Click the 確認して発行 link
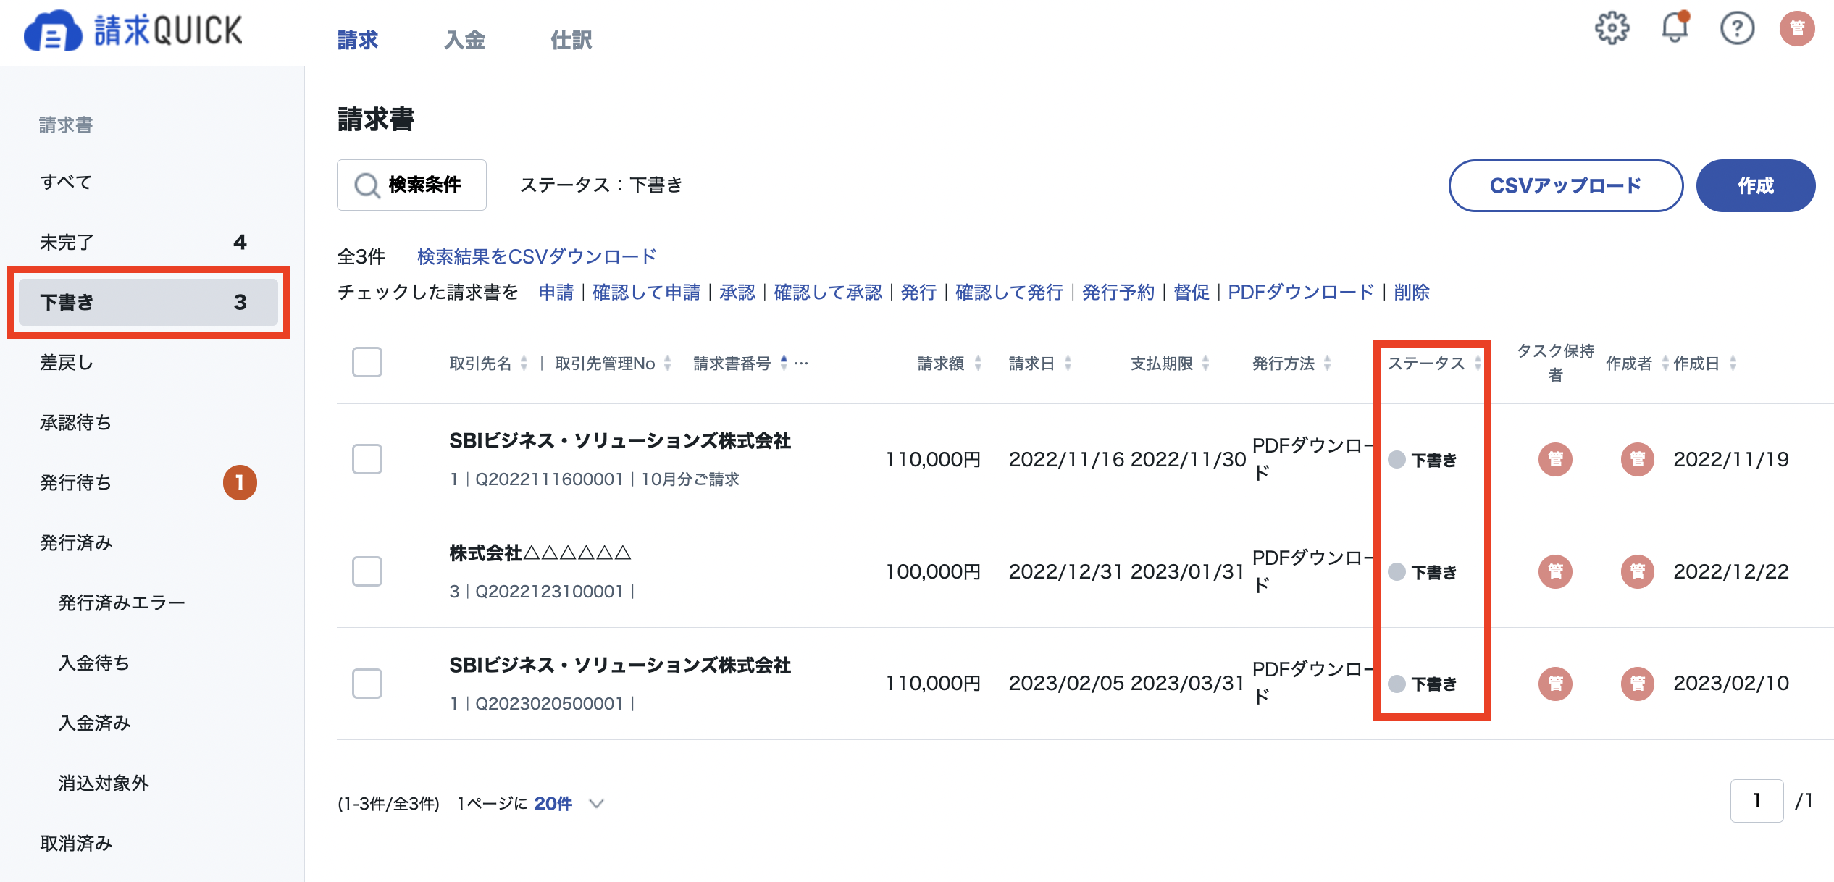This screenshot has width=1834, height=882. point(1009,292)
